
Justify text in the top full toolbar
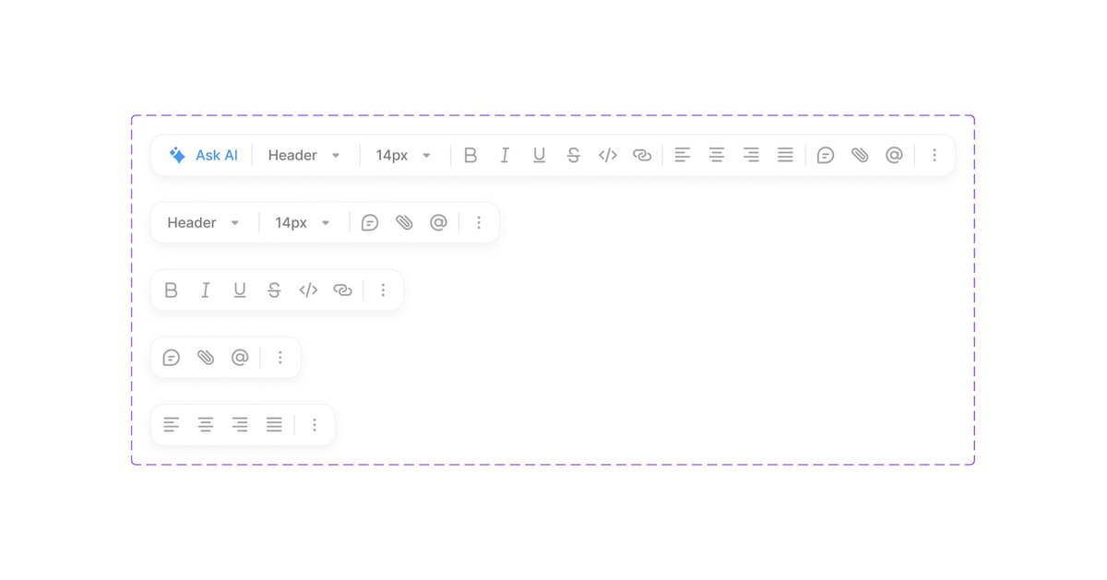tap(785, 155)
